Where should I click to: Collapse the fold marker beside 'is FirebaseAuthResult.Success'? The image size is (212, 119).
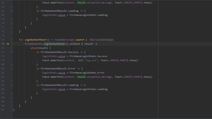[x=12, y=52]
